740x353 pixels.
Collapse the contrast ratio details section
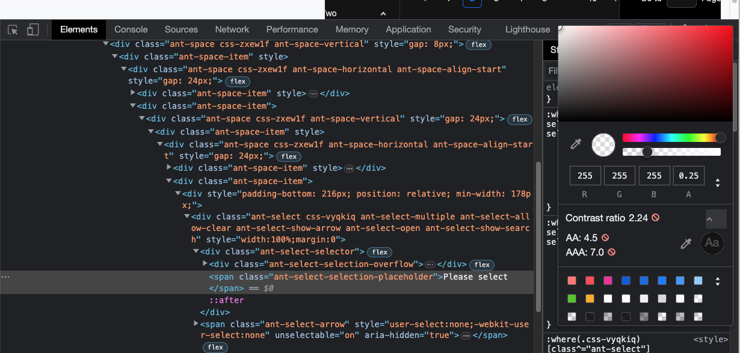715,218
